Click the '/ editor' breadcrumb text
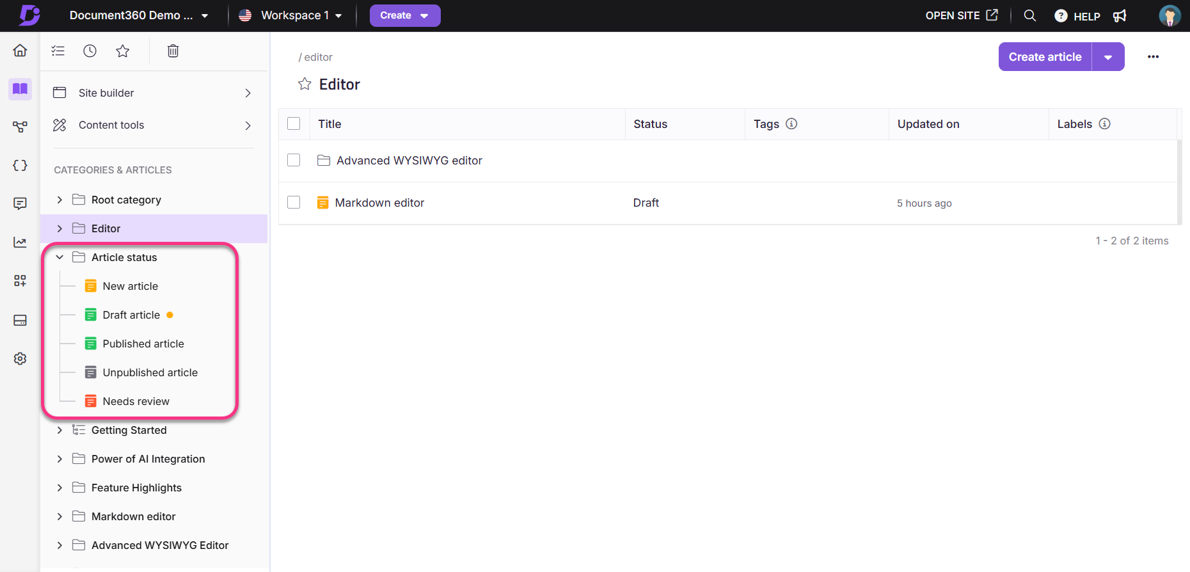 pyautogui.click(x=315, y=57)
